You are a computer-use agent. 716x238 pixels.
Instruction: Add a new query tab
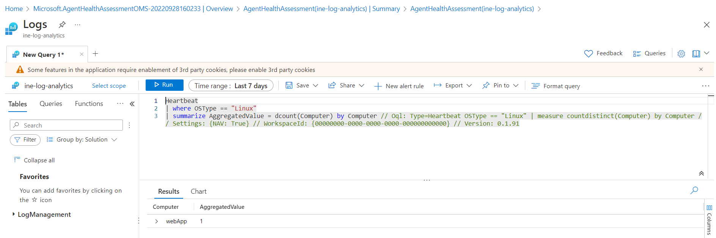click(96, 54)
